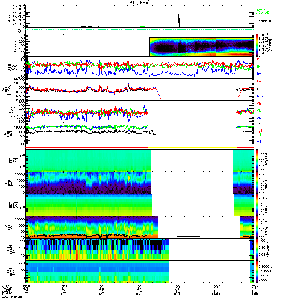Screen dimensions: 283x302
Task: Click the FBK scm nT color bar
Action: [x=257, y=272]
